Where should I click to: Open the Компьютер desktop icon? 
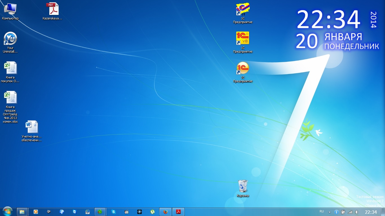pos(10,12)
